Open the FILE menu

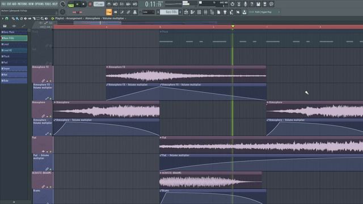tap(3, 4)
